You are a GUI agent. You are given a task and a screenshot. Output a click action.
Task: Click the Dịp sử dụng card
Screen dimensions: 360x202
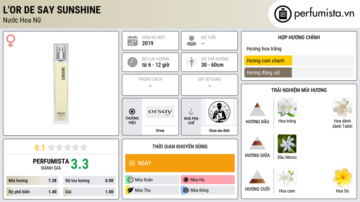[x=210, y=85]
